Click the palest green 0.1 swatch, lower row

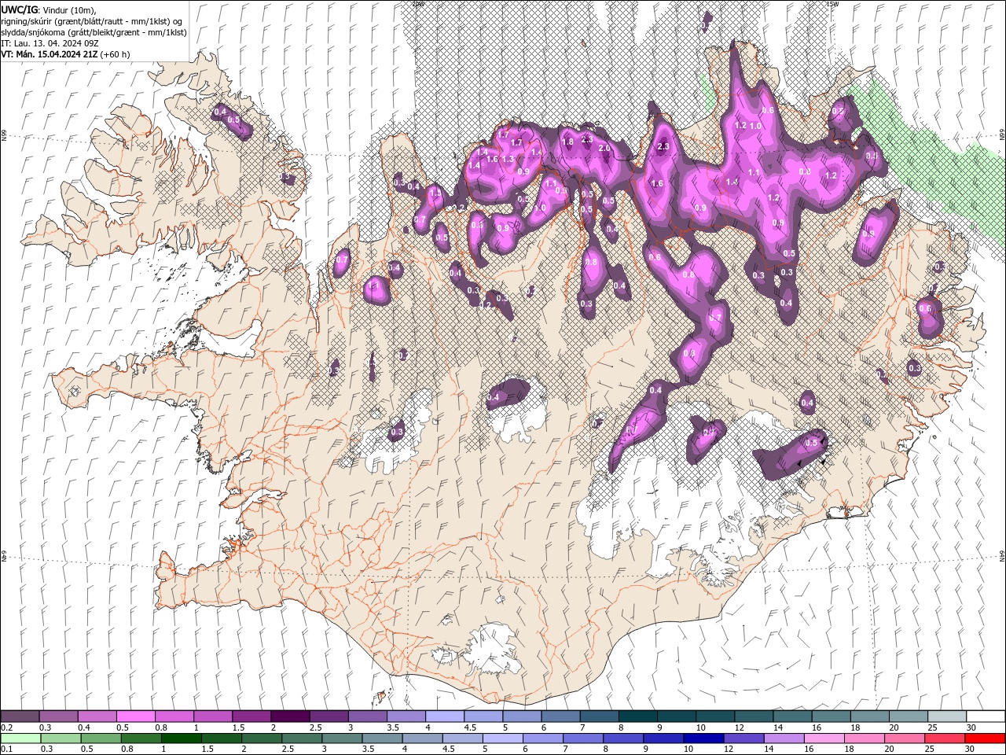[x=20, y=738]
